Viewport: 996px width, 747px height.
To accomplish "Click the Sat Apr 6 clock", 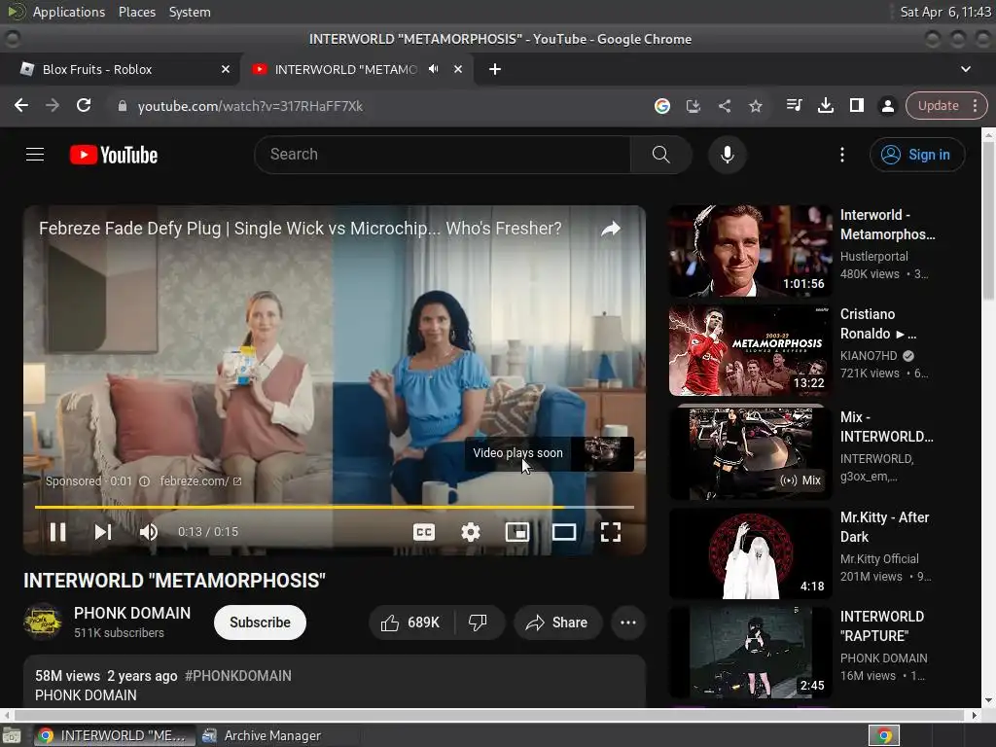I will click(945, 12).
